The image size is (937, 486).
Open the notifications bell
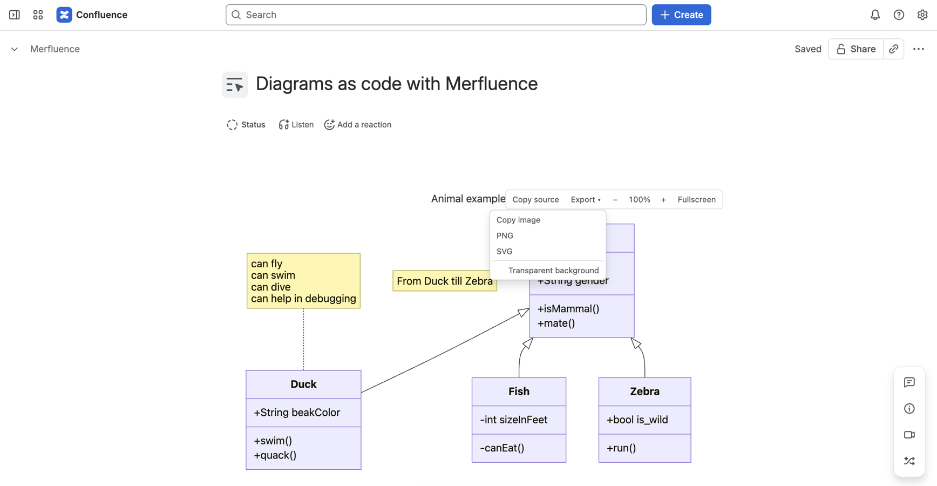pyautogui.click(x=875, y=15)
